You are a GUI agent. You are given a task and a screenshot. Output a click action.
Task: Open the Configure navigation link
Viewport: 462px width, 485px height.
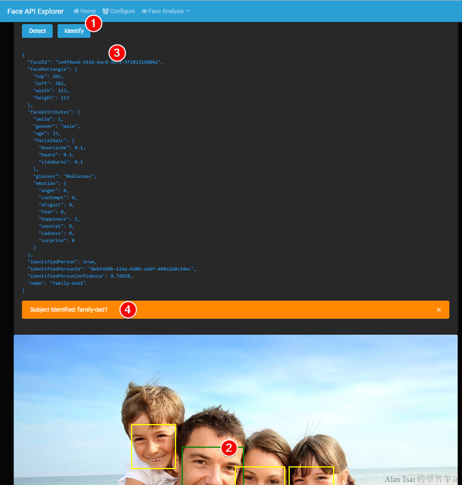(119, 11)
